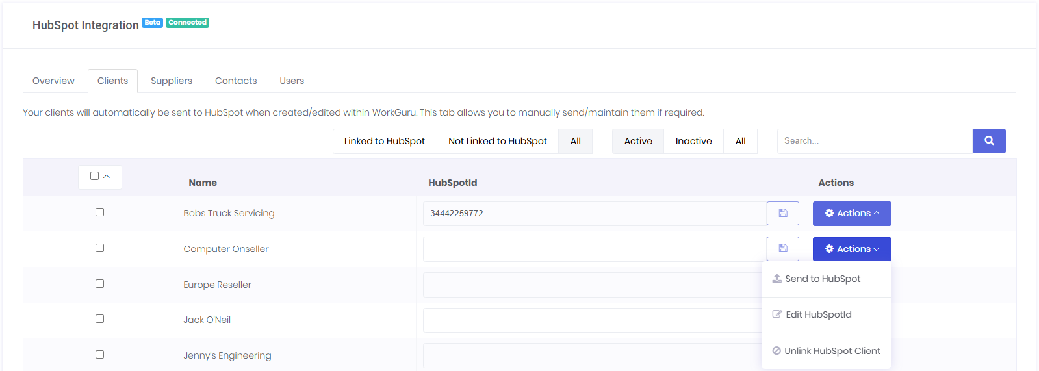Collapse Actions dropdown for Computer Onseller
This screenshot has height=371, width=1039.
[852, 249]
